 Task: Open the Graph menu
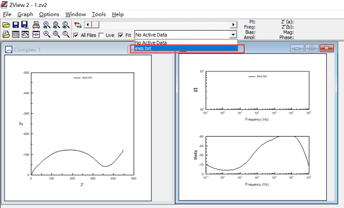click(25, 14)
